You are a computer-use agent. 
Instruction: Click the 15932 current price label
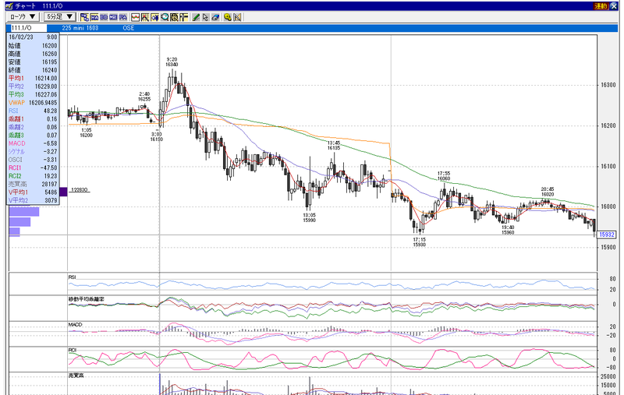tap(607, 235)
